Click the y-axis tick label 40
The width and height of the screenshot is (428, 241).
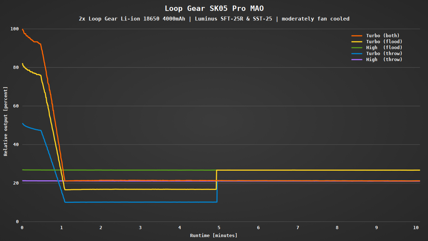[x=16, y=145]
